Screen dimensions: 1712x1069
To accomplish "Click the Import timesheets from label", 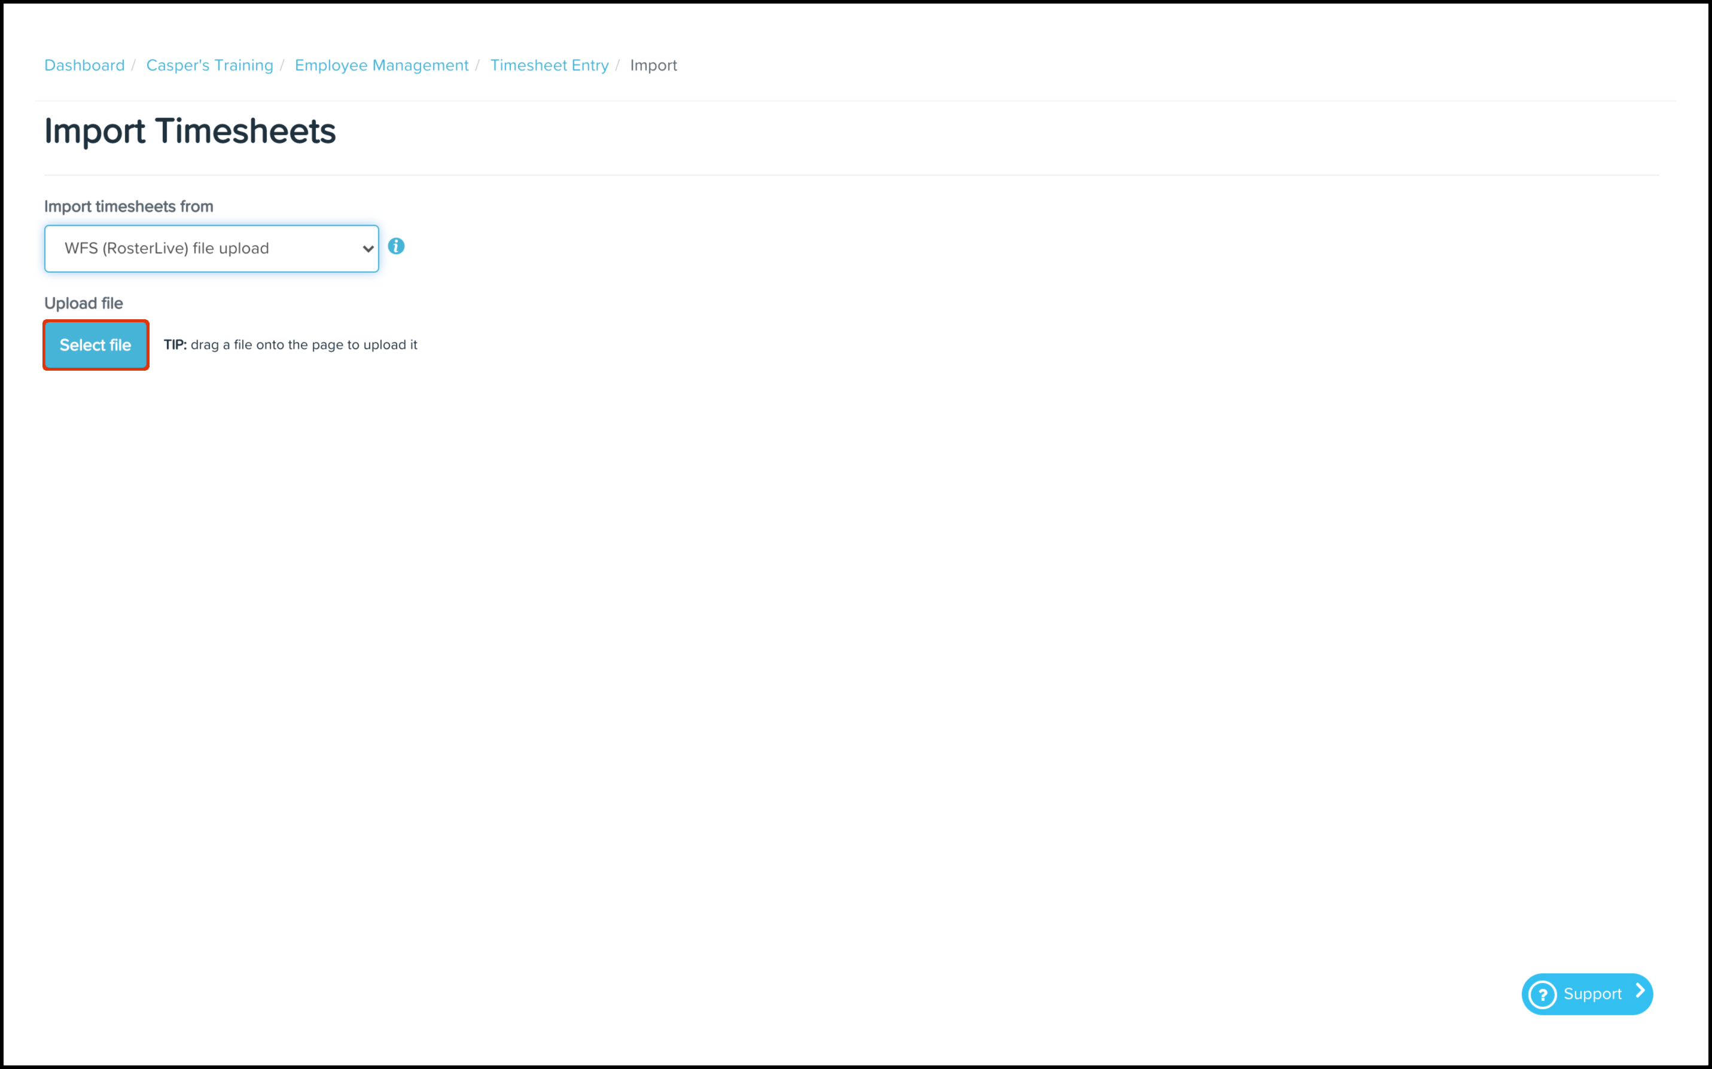I will pos(129,206).
